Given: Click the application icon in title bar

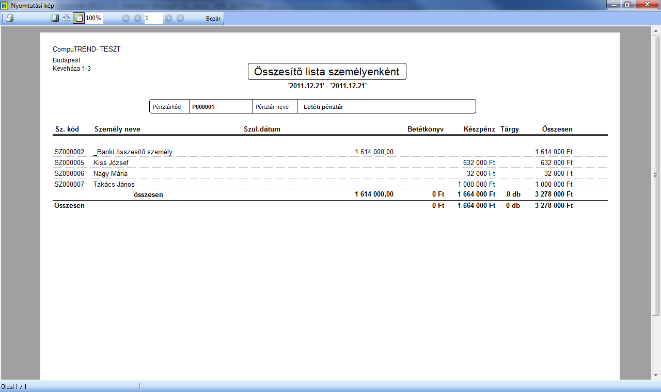Looking at the screenshot, I should [x=5, y=5].
